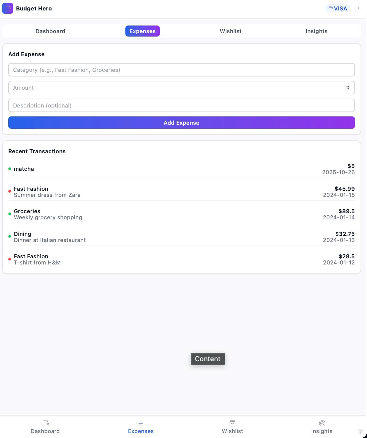Click the Budget Hero wallet logo icon
367x438 pixels.
coord(8,8)
